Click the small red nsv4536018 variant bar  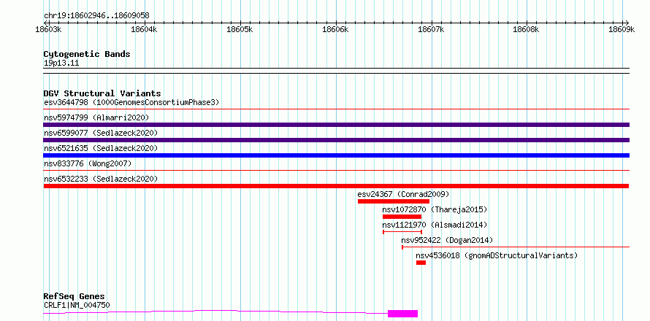421,263
